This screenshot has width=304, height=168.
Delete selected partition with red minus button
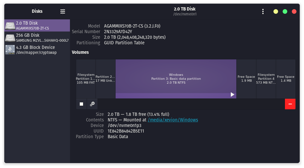click(290, 104)
